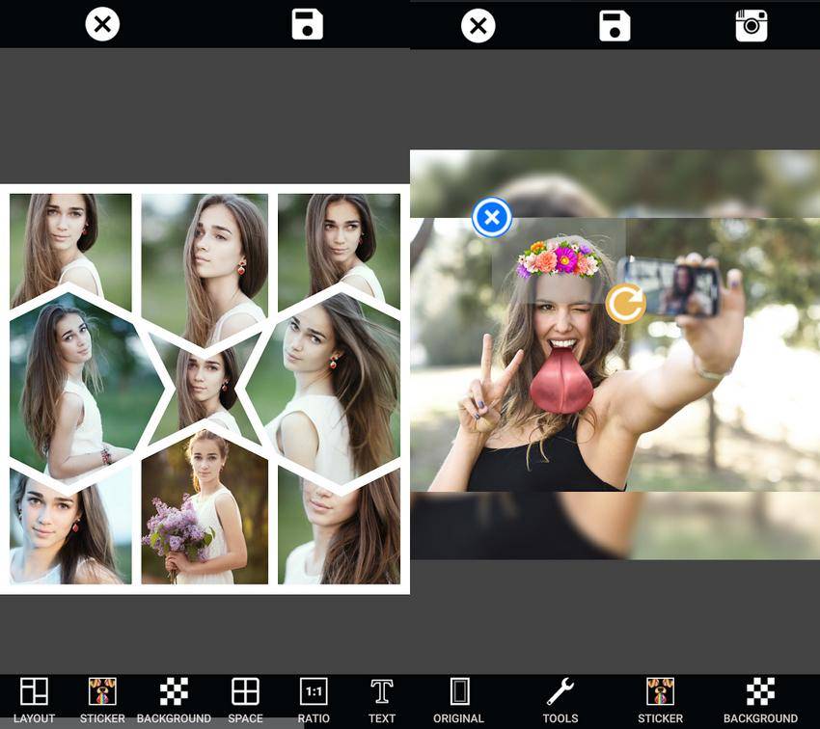Open BACKGROUND tool in collage toolbar
Viewport: 820px width, 729px height.
tap(174, 700)
